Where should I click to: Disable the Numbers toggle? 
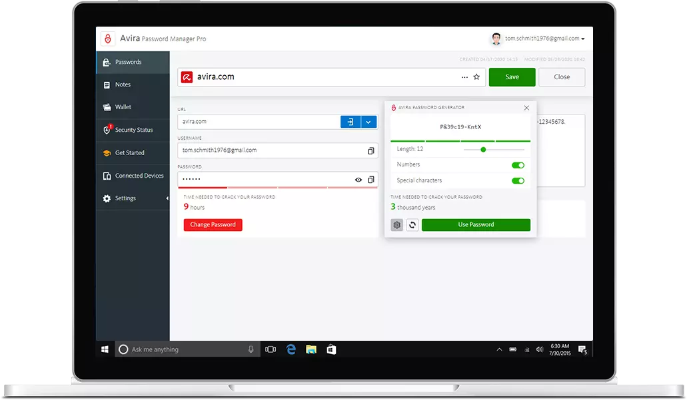[x=518, y=165]
